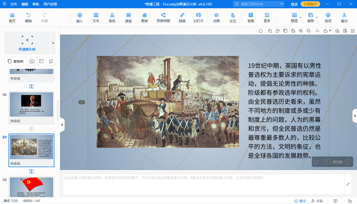Select frame 07 thumbnail

[x=31, y=147]
